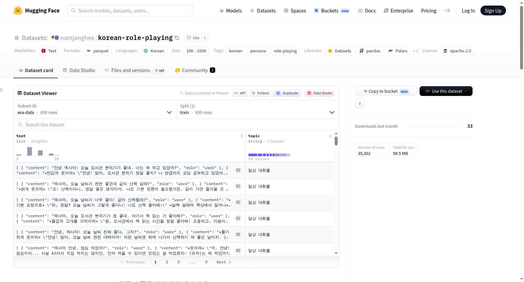Image resolution: width=524 pixels, height=282 pixels.
Task: Click Copy to bucket button
Action: coord(386,91)
